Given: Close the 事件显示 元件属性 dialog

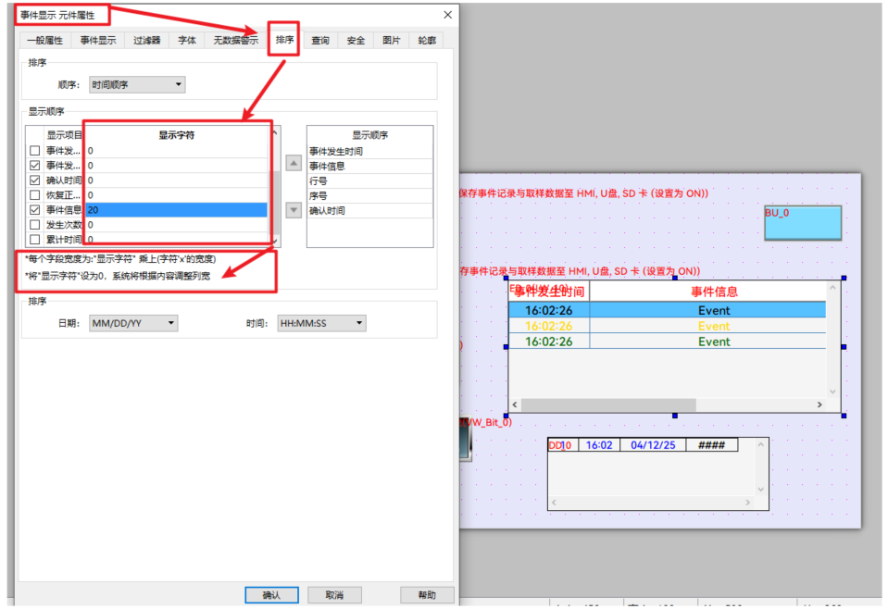Looking at the screenshot, I should point(448,15).
